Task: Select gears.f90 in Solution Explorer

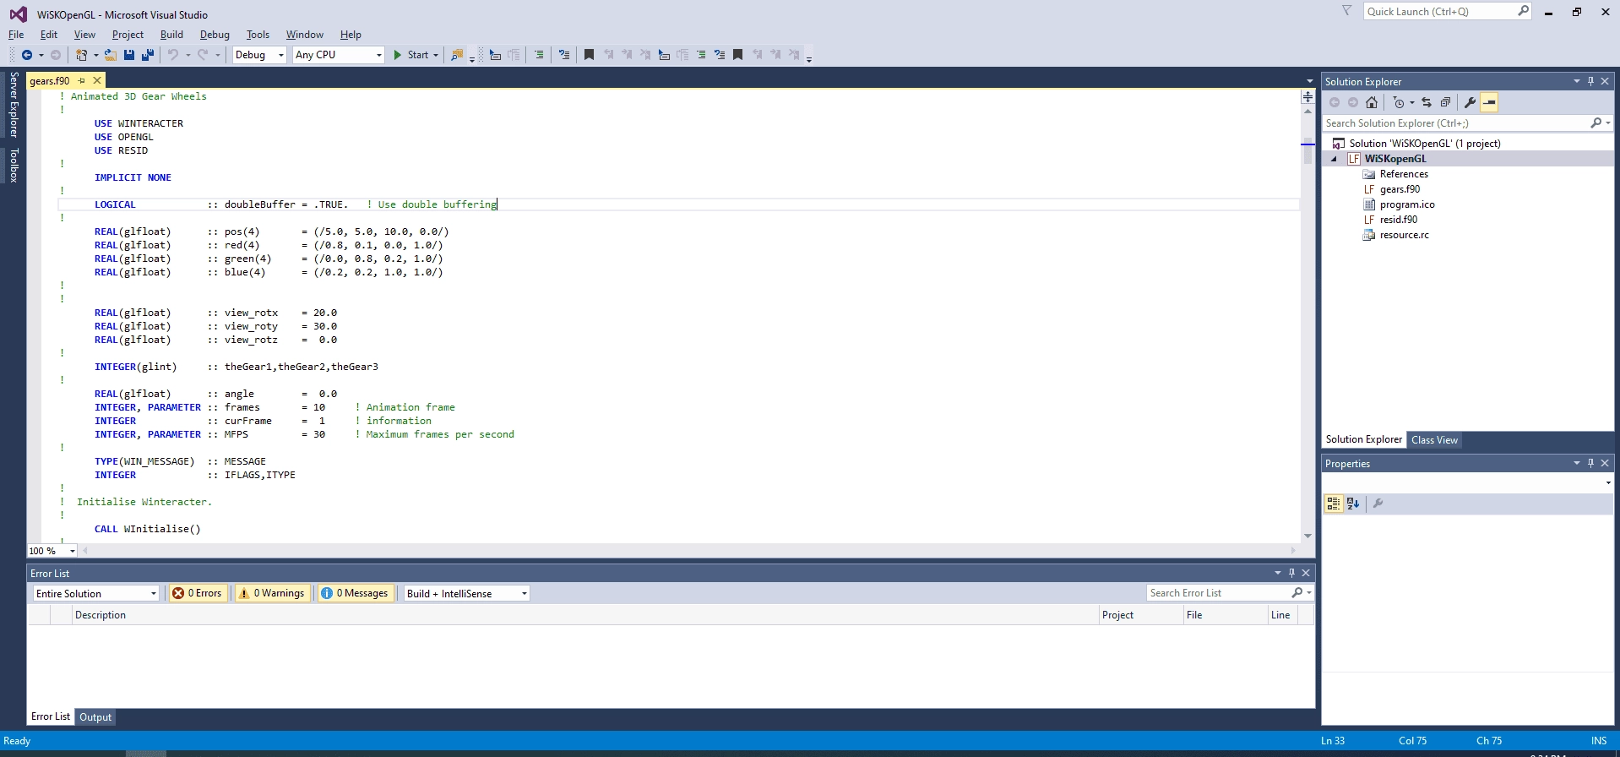Action: click(x=1400, y=189)
